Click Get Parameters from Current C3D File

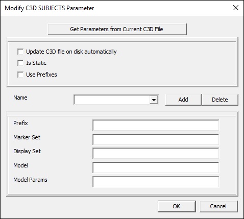(x=117, y=29)
